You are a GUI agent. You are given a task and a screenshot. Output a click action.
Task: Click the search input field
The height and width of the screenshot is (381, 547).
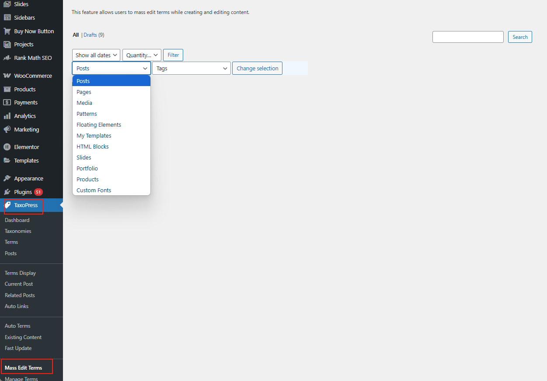468,37
